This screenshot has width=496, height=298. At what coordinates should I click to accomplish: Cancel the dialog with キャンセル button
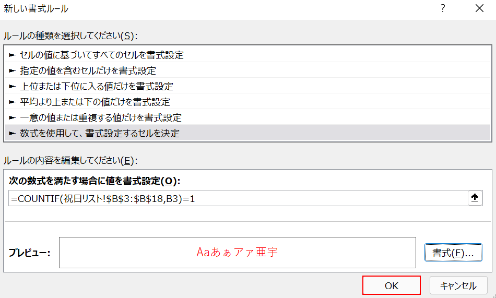point(458,285)
